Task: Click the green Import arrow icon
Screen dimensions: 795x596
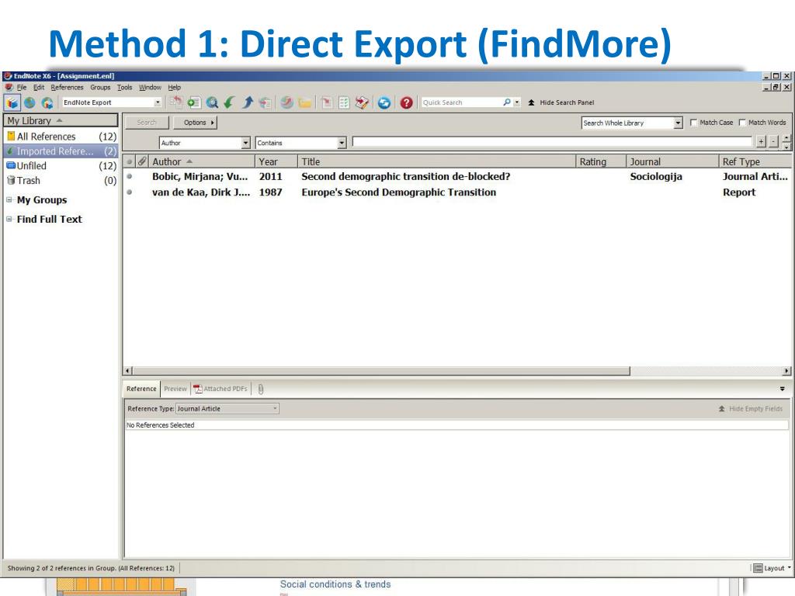Action: pos(229,102)
